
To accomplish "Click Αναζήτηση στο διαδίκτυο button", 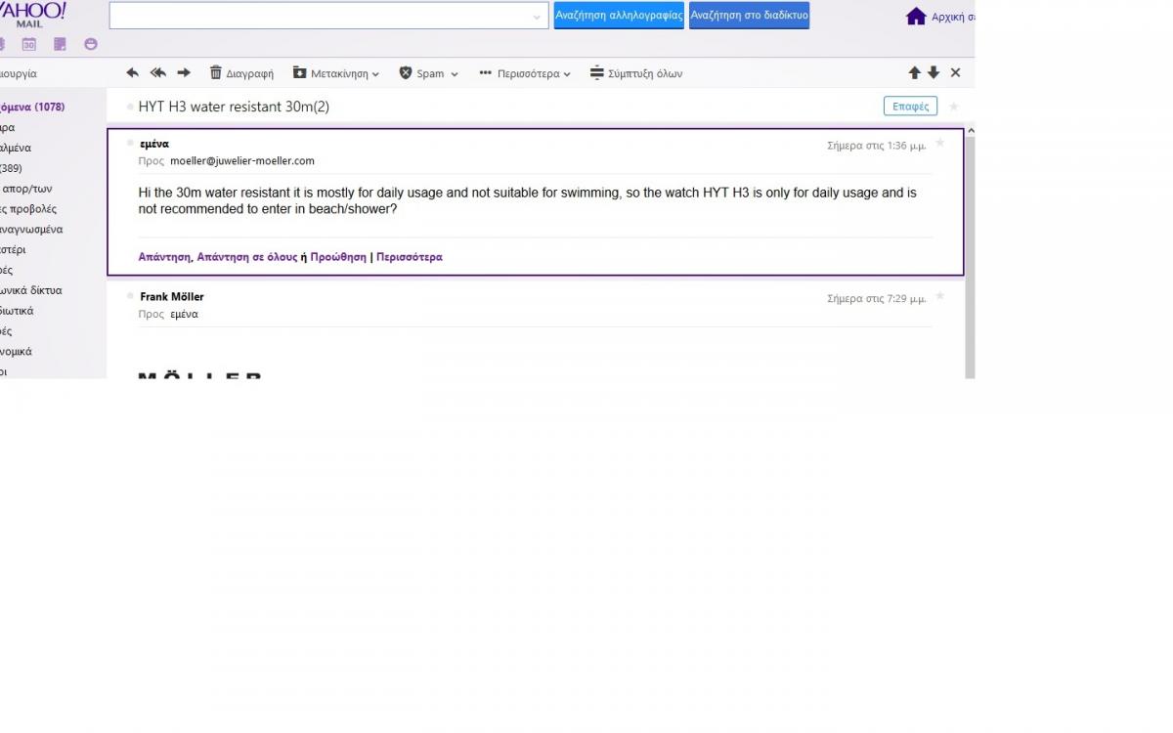I will pos(750,16).
